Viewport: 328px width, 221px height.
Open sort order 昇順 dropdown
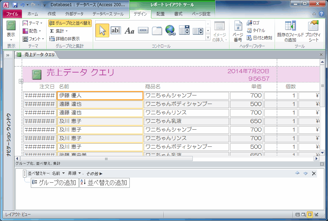click(x=79, y=173)
